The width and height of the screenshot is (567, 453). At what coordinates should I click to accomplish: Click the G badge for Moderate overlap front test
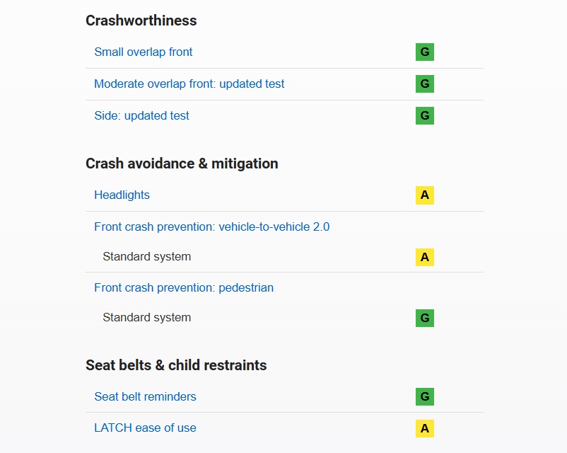[x=424, y=84]
